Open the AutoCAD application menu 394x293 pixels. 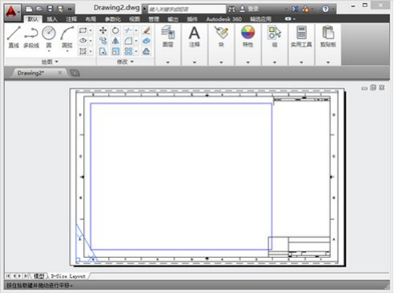point(13,12)
